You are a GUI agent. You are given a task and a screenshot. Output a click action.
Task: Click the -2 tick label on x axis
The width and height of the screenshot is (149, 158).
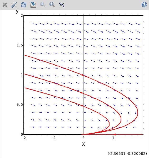pos(24,138)
